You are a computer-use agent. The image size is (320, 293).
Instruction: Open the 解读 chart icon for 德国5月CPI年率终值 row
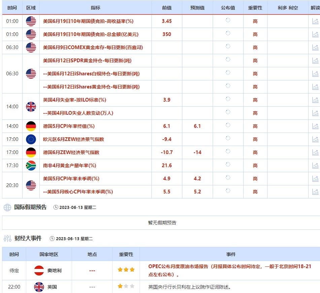(x=315, y=126)
